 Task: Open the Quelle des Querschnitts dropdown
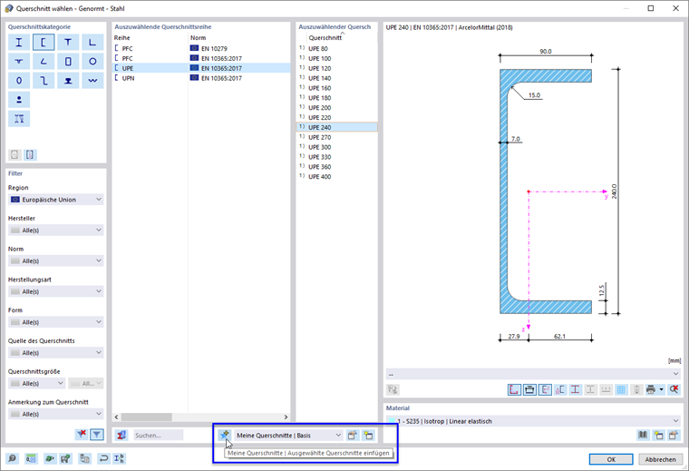click(x=56, y=353)
